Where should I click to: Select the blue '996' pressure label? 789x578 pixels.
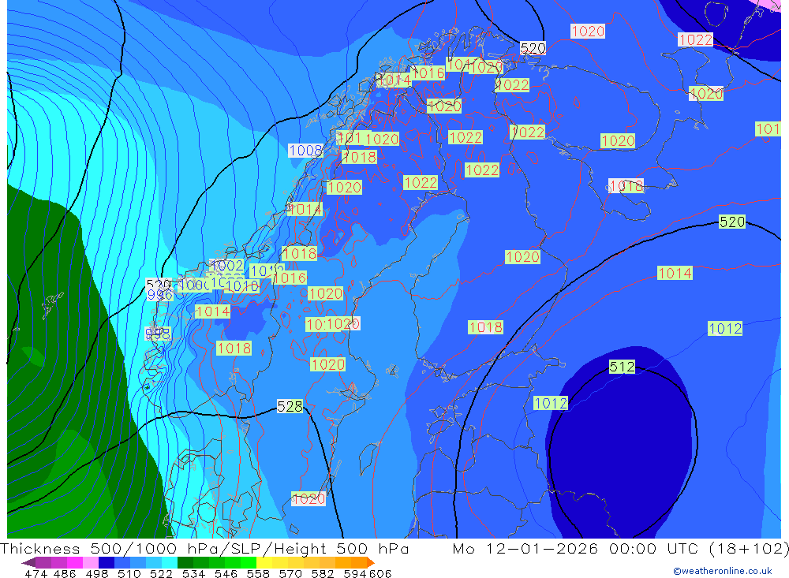159,294
